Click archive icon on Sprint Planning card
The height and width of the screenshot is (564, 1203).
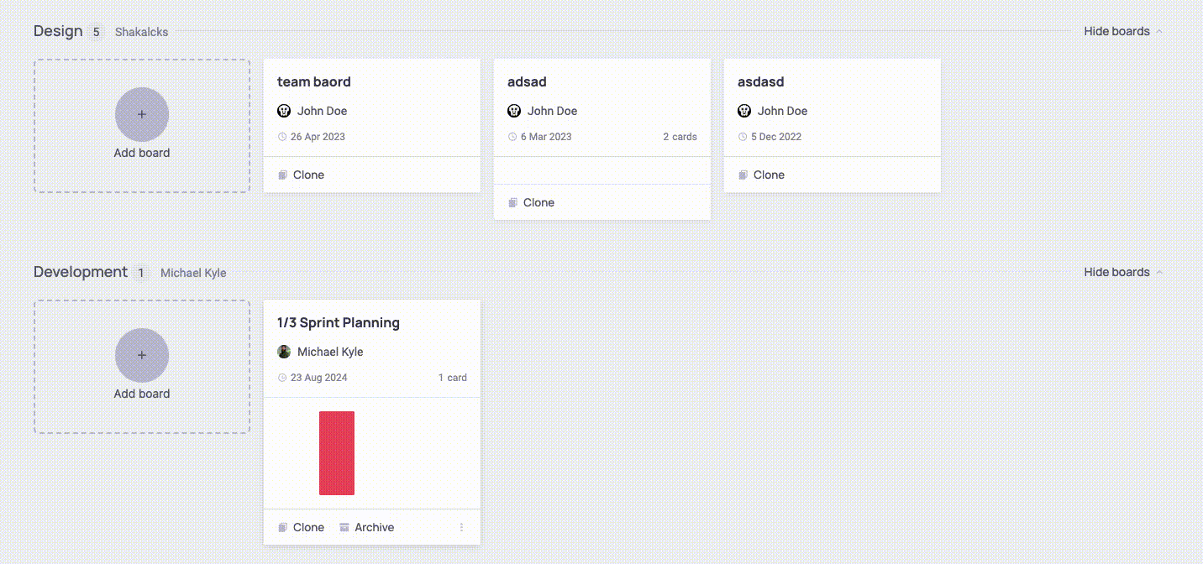344,528
